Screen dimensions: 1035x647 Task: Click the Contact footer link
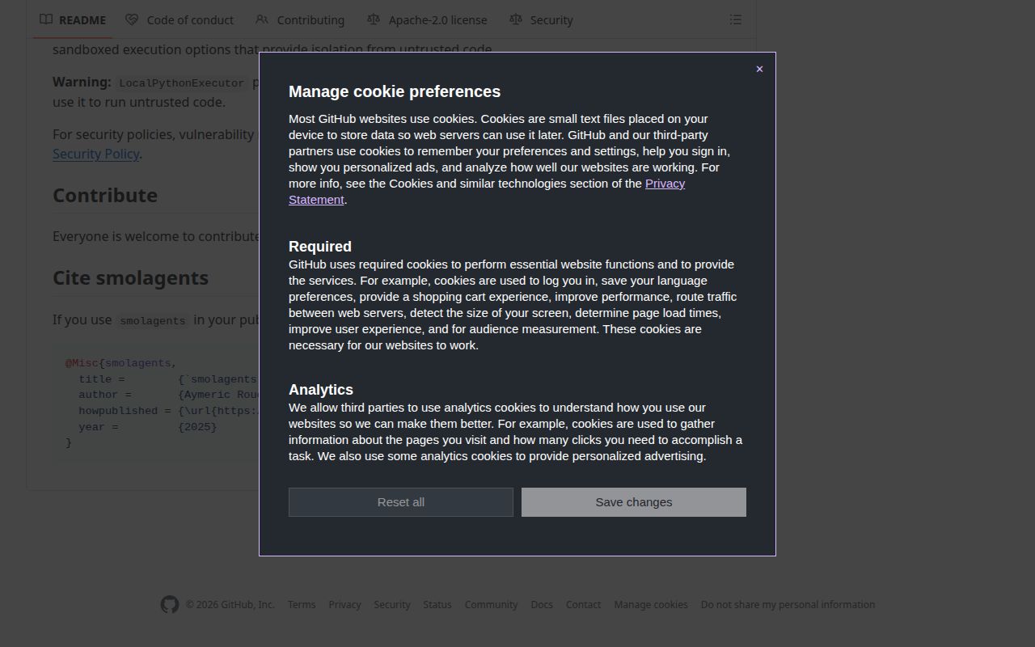(x=583, y=604)
